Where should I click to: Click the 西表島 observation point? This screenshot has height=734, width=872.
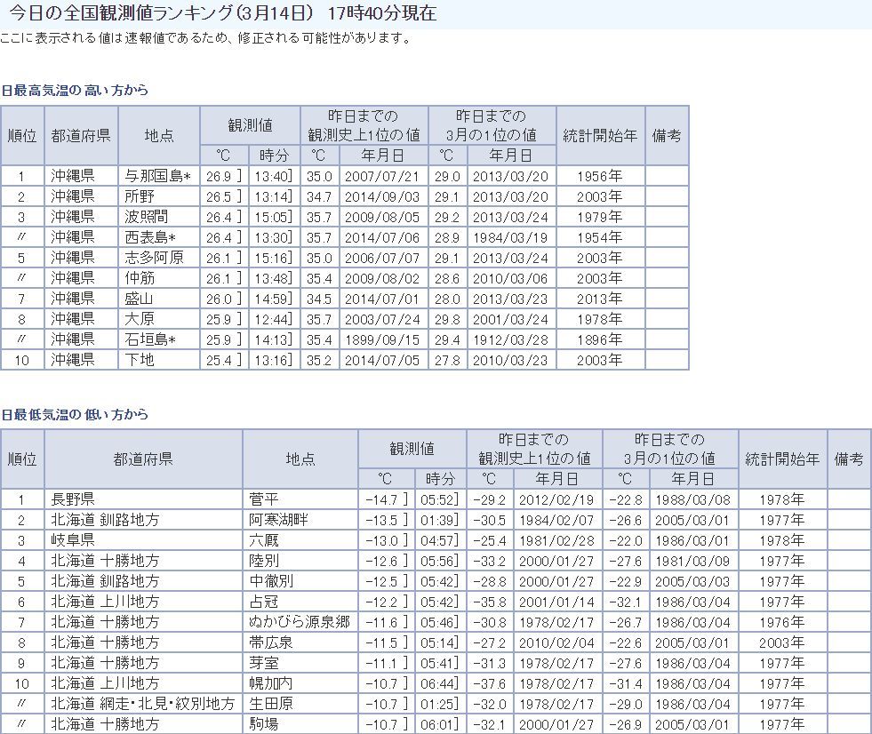point(149,237)
